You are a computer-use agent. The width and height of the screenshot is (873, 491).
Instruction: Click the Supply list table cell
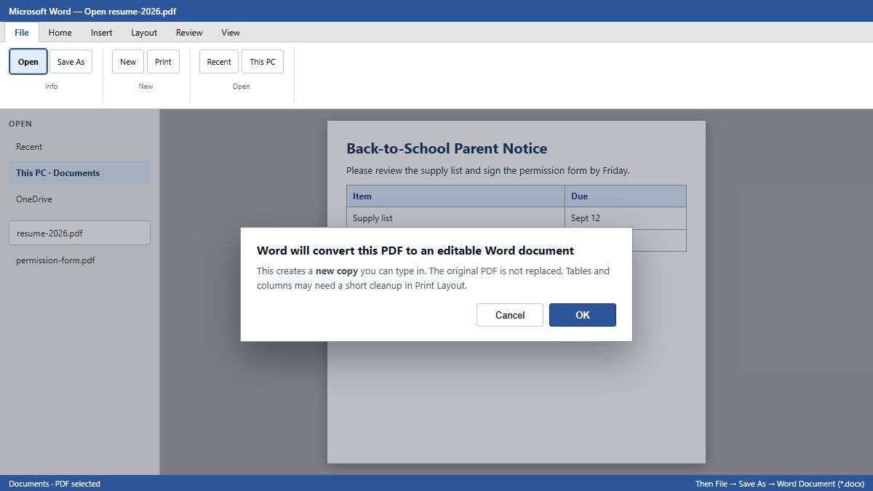[x=455, y=218]
